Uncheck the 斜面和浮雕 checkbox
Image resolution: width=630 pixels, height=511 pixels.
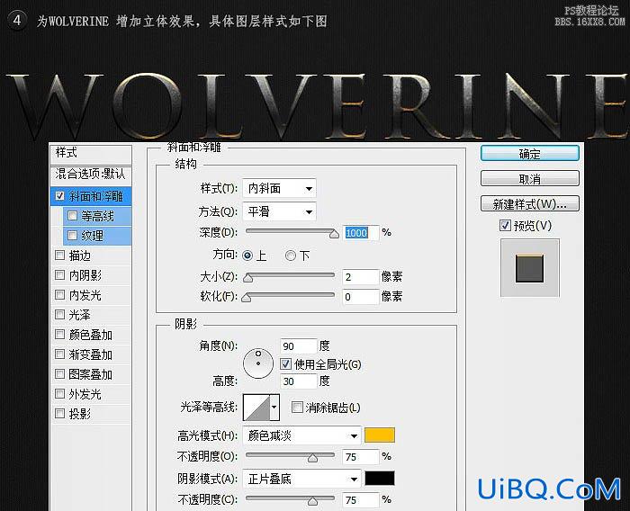[x=60, y=195]
